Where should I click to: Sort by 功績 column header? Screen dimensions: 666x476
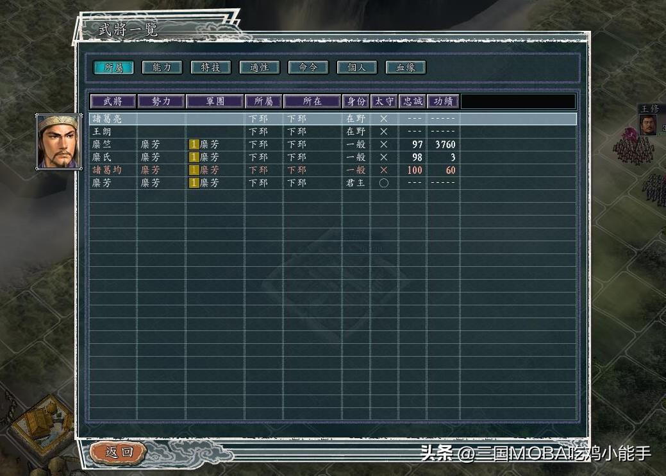[x=443, y=101]
